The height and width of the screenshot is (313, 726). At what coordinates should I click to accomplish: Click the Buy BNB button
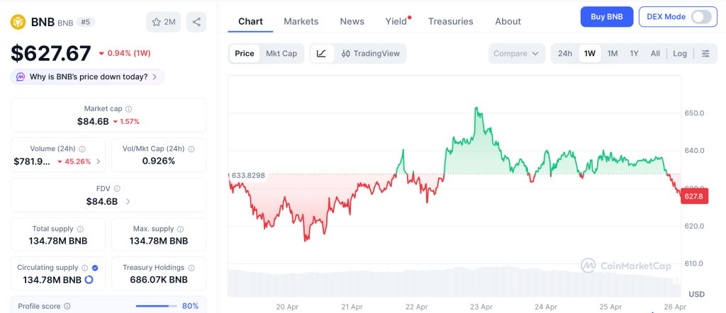coord(607,17)
